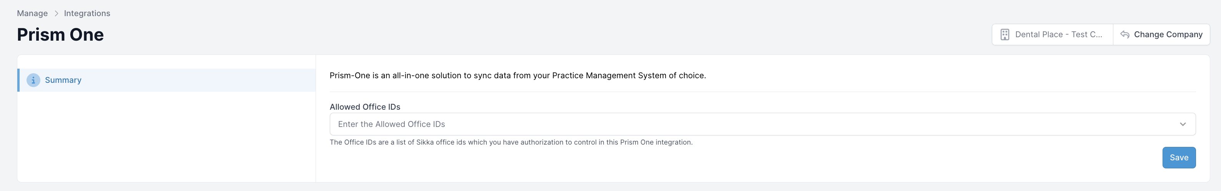1221x191 pixels.
Task: Click the empty sidebar area below Summary
Action: 166,136
